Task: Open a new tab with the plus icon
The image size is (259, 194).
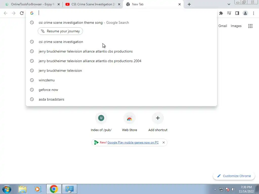Action: [189, 4]
